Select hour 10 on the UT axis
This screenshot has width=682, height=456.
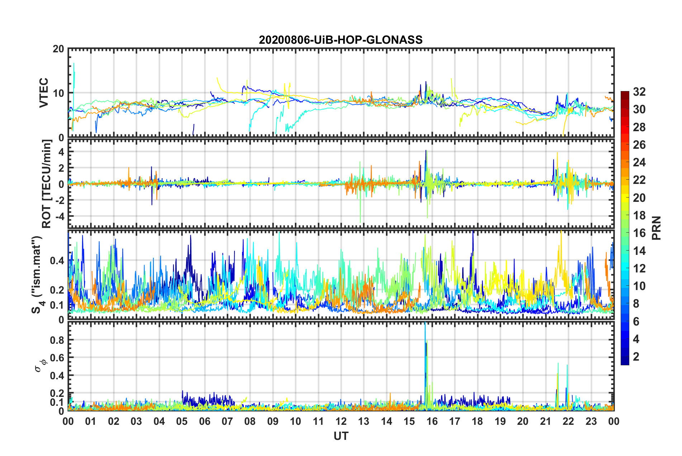295,422
